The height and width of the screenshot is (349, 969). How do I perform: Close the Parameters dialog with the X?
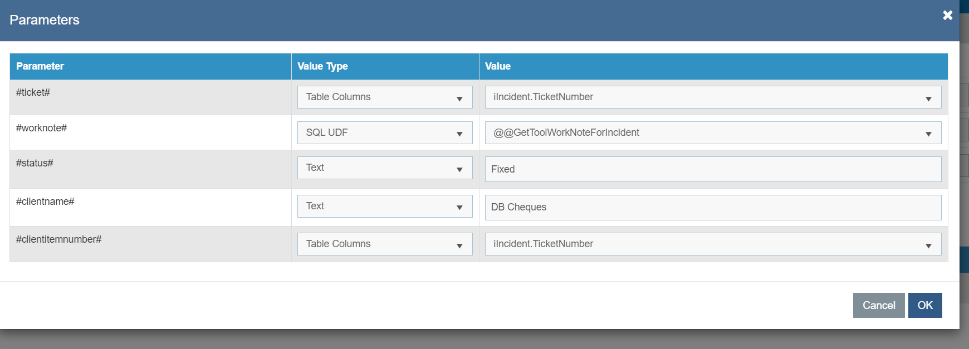tap(947, 15)
